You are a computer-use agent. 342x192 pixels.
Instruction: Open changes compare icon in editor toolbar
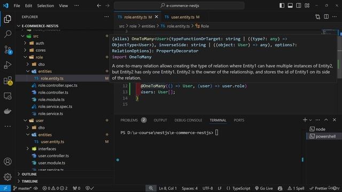[x=318, y=17]
